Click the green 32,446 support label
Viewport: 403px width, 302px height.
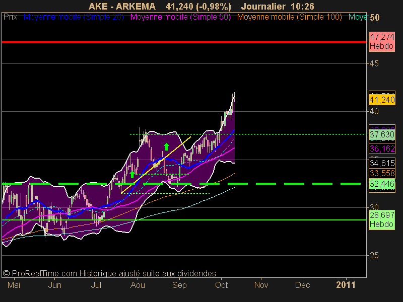click(382, 184)
